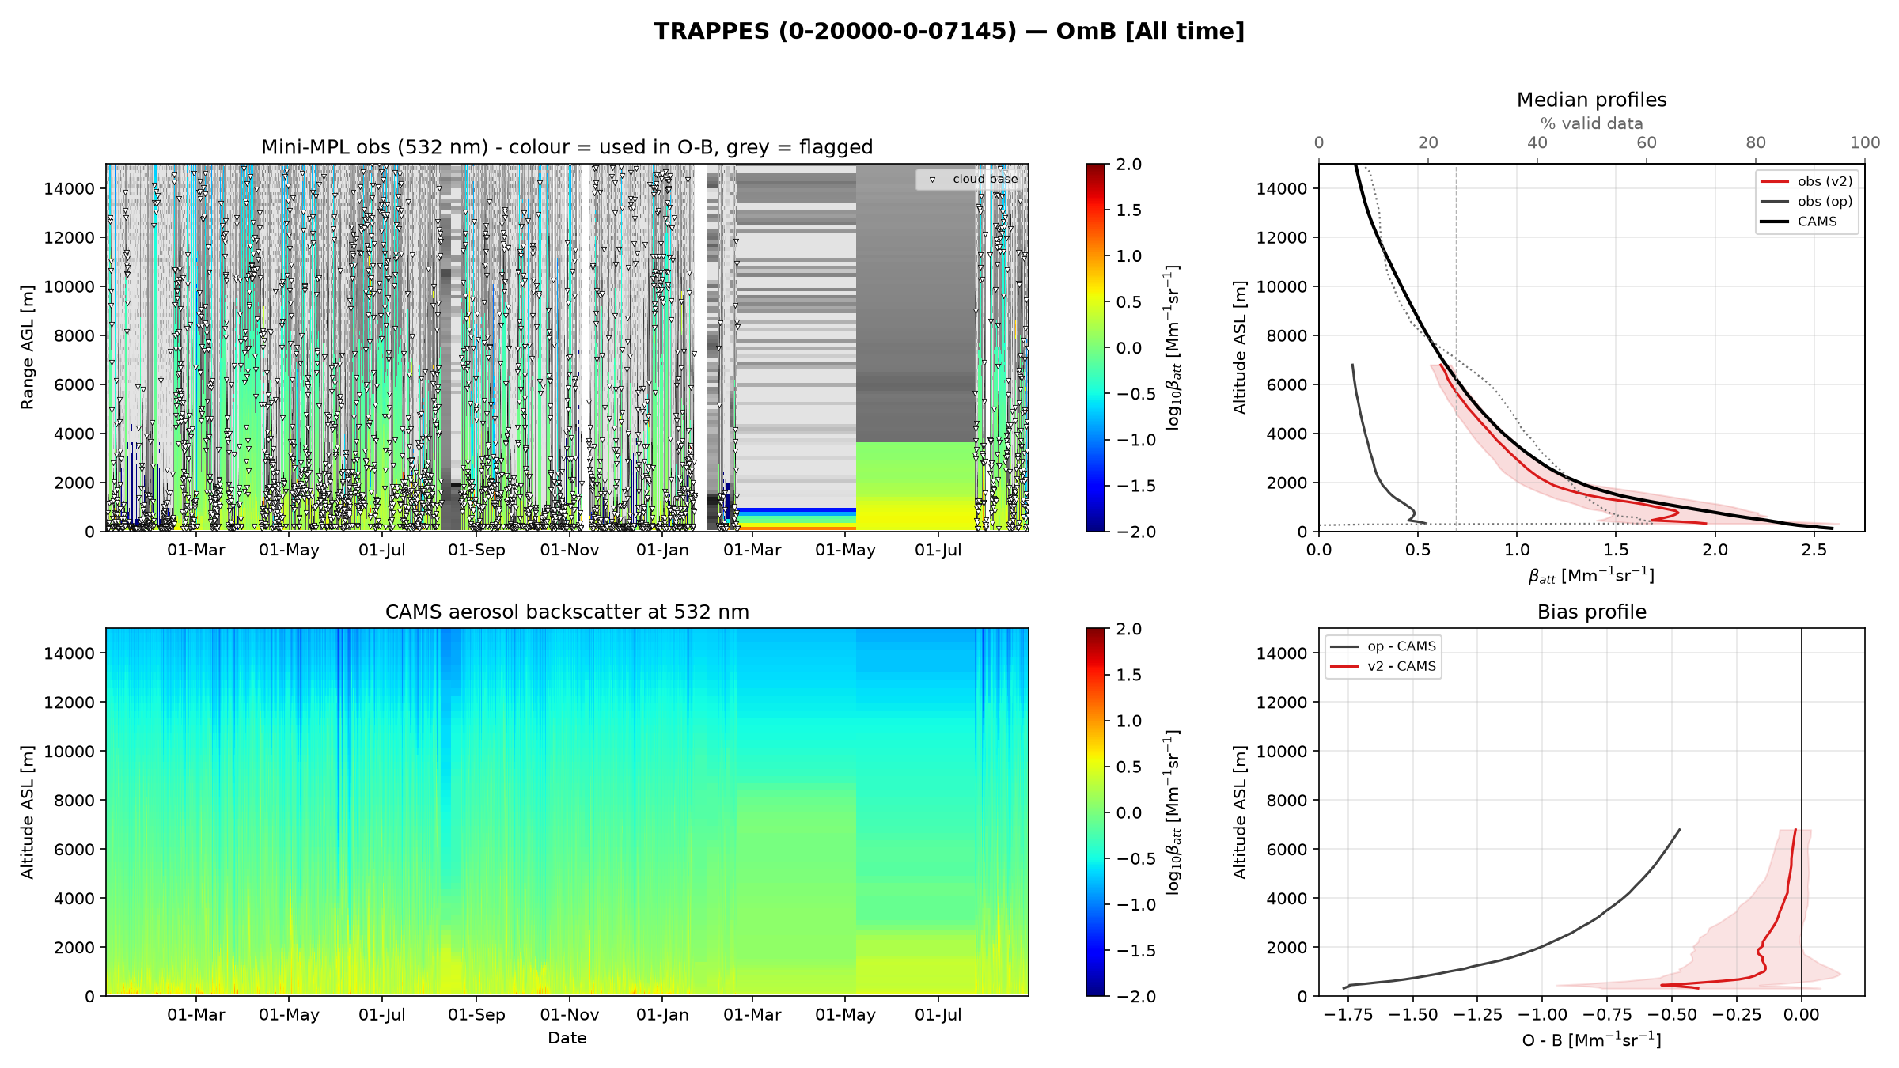Select the Mini-MPL obs (532 nm) panel title
Image resolution: width=1899 pixels, height=1068 pixels.
pos(567,147)
